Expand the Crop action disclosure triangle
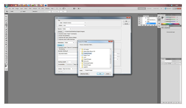This screenshot has width=186, height=108. coord(146,18)
